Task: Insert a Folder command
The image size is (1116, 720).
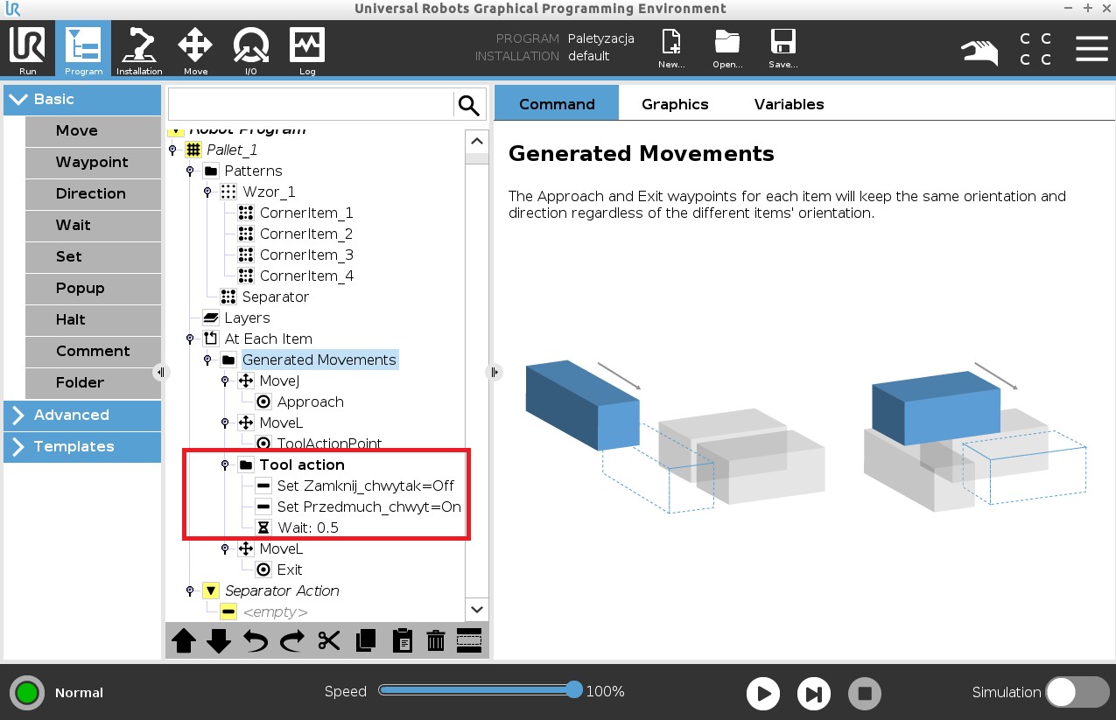Action: (x=93, y=382)
